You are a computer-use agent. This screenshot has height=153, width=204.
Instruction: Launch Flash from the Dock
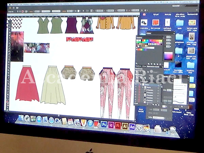click(x=118, y=126)
